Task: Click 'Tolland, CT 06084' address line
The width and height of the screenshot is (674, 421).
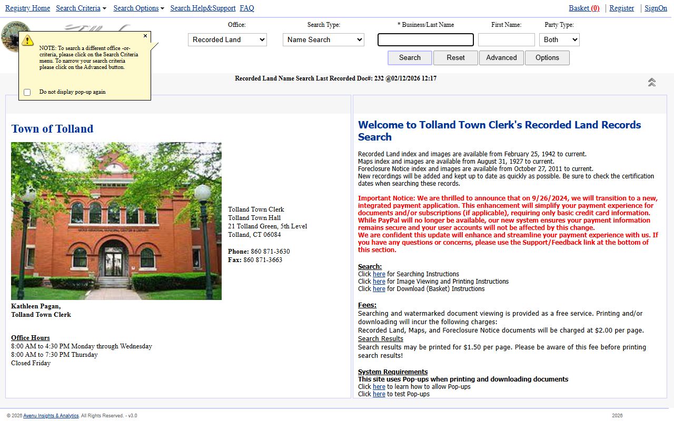Action: [254, 235]
